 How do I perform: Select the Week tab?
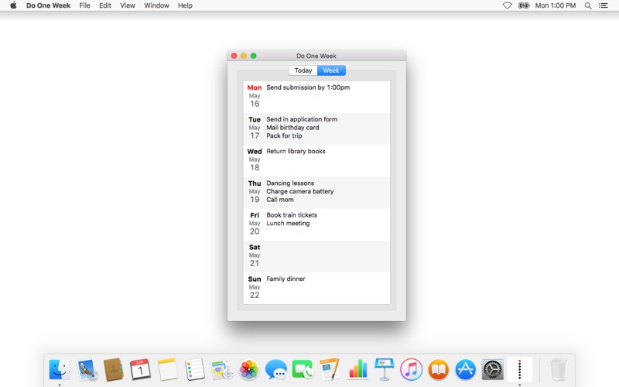[x=331, y=70]
